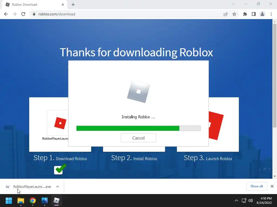The image size is (277, 207).
Task: Close the Roblox Download tab
Action: point(63,5)
